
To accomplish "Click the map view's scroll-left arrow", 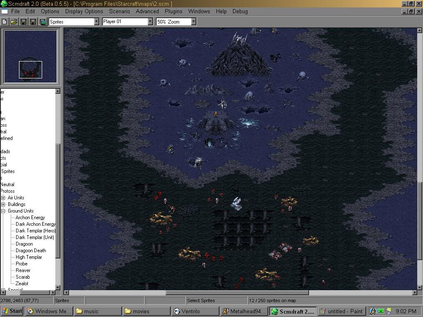I will pos(67,293).
